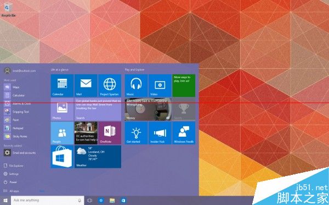Open the Weather tile showing Loveland, OH
The height and width of the screenshot is (205, 329).
(98, 157)
